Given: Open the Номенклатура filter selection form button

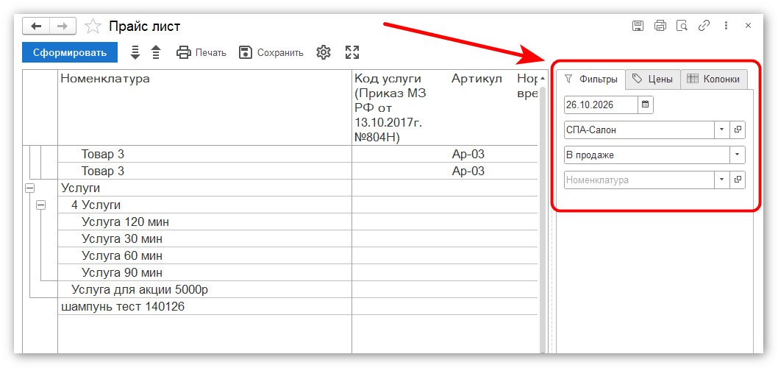Looking at the screenshot, I should [x=738, y=180].
